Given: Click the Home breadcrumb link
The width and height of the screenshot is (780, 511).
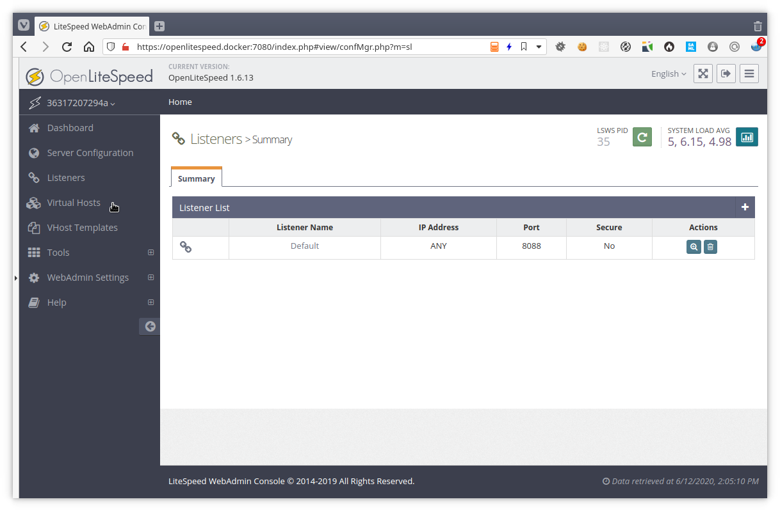Looking at the screenshot, I should point(180,102).
